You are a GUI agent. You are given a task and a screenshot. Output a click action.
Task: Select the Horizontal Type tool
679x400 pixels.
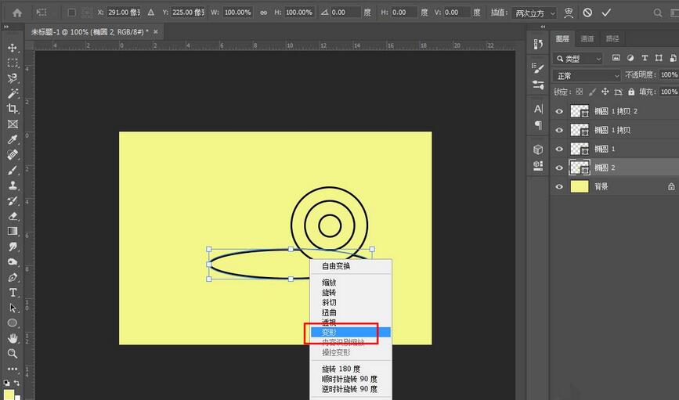[13, 292]
